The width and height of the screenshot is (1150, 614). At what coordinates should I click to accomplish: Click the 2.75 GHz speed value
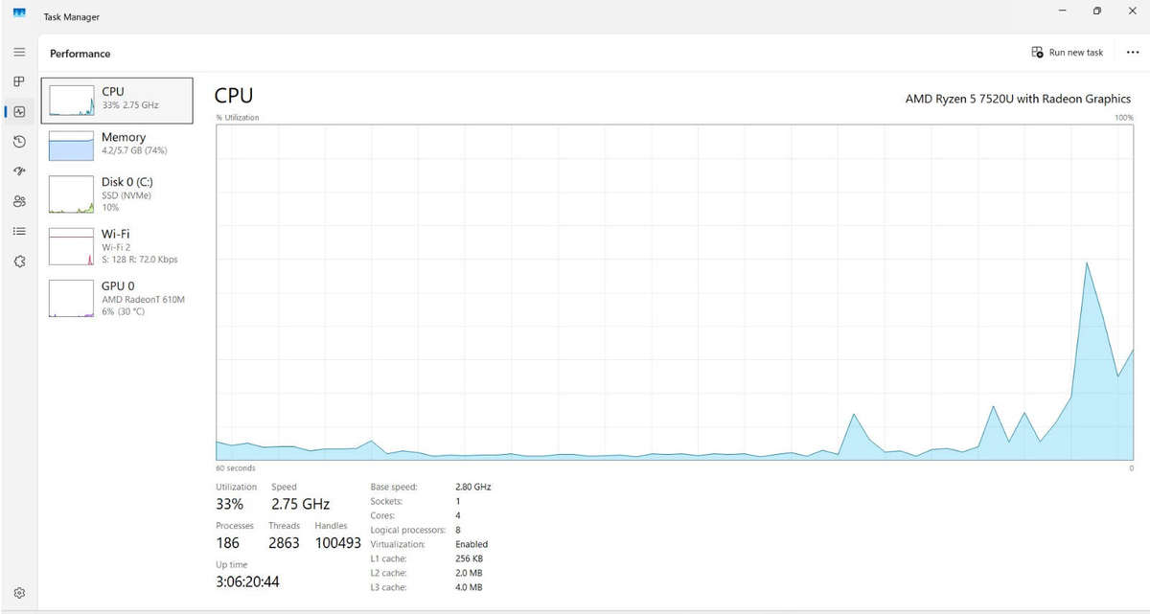[x=301, y=504]
